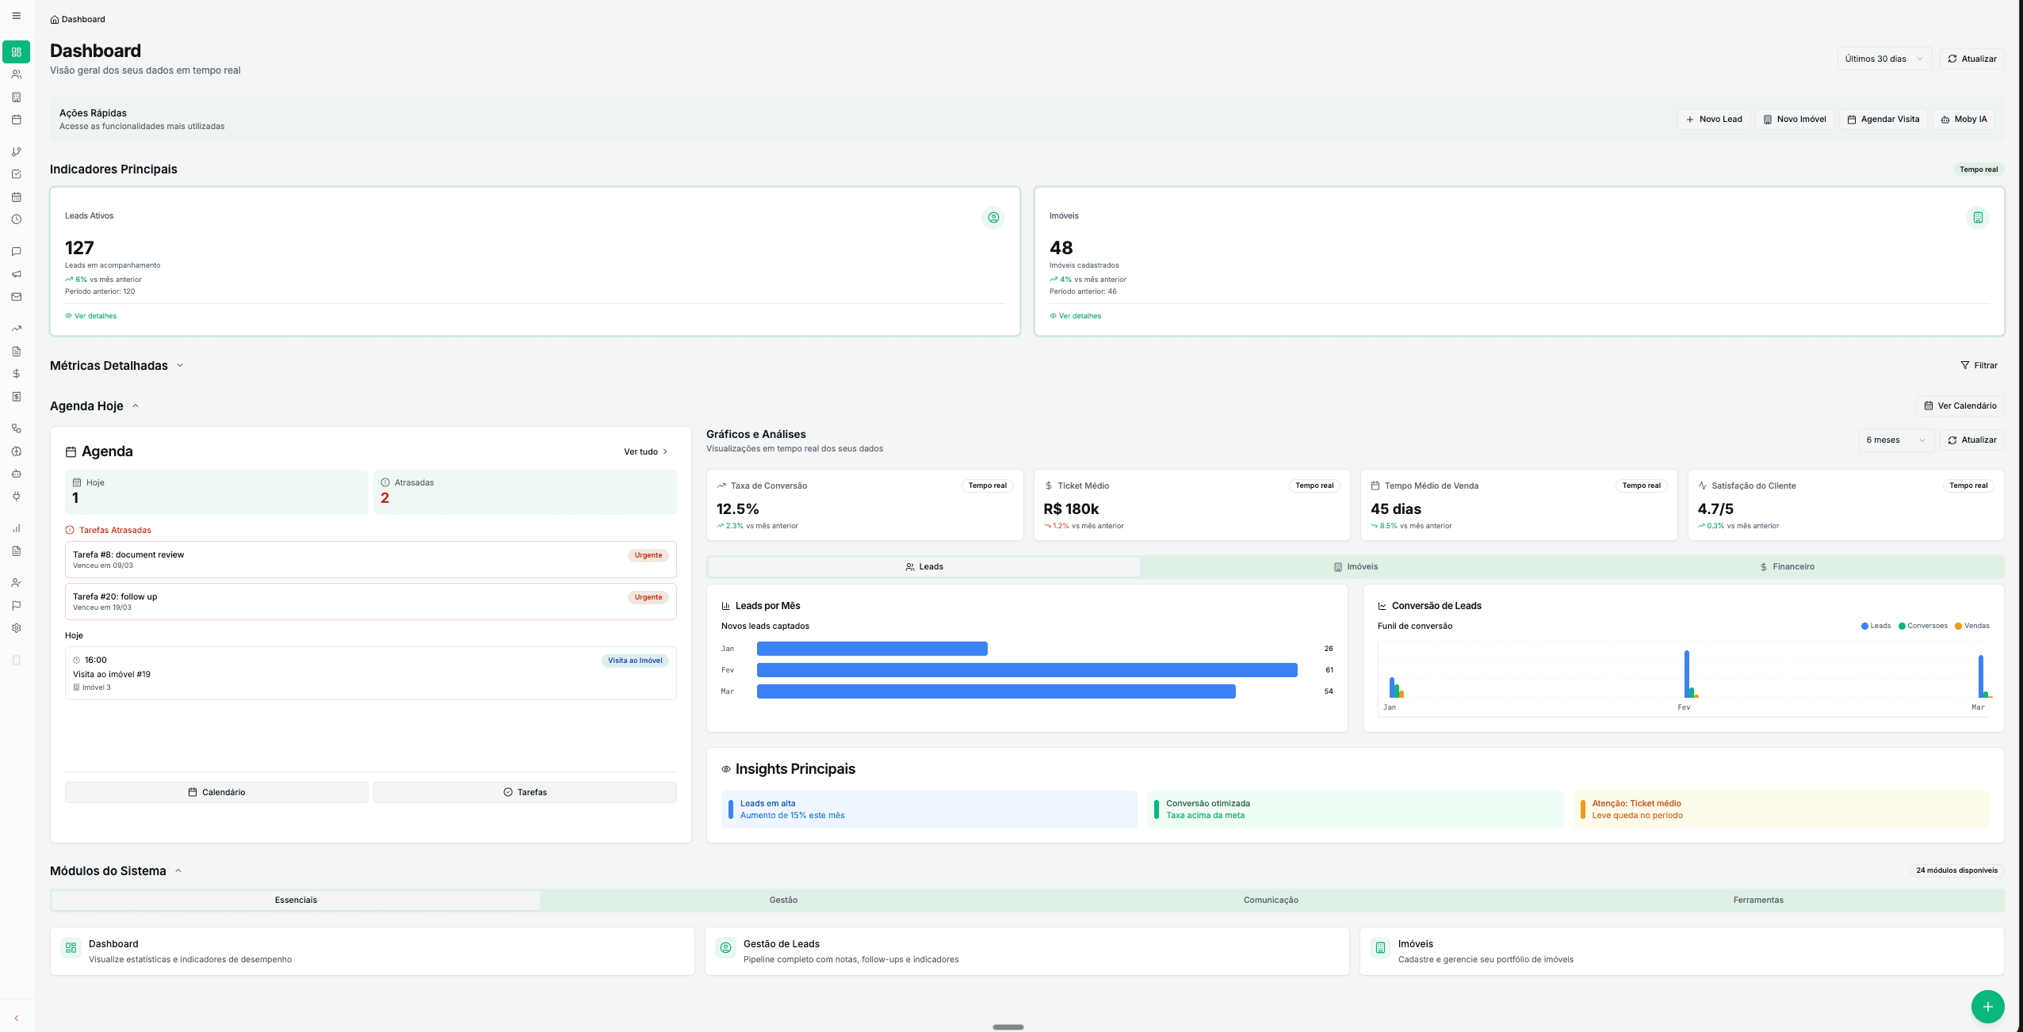Click the Fev bar in Leads por Mês
The height and width of the screenshot is (1032, 2023).
[1027, 670]
